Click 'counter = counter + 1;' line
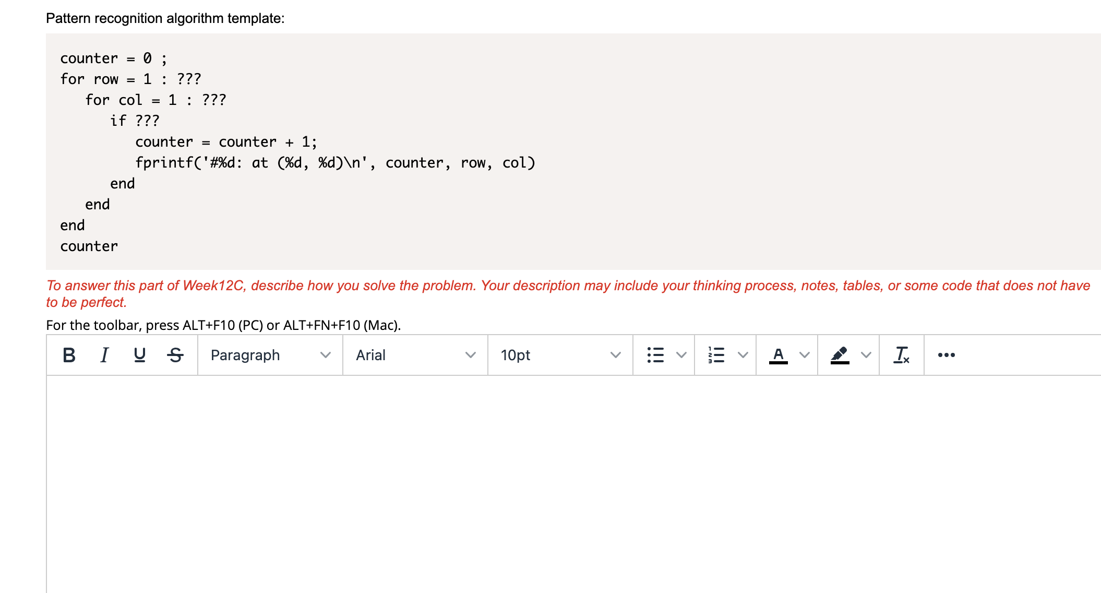The image size is (1101, 593). pos(226,141)
